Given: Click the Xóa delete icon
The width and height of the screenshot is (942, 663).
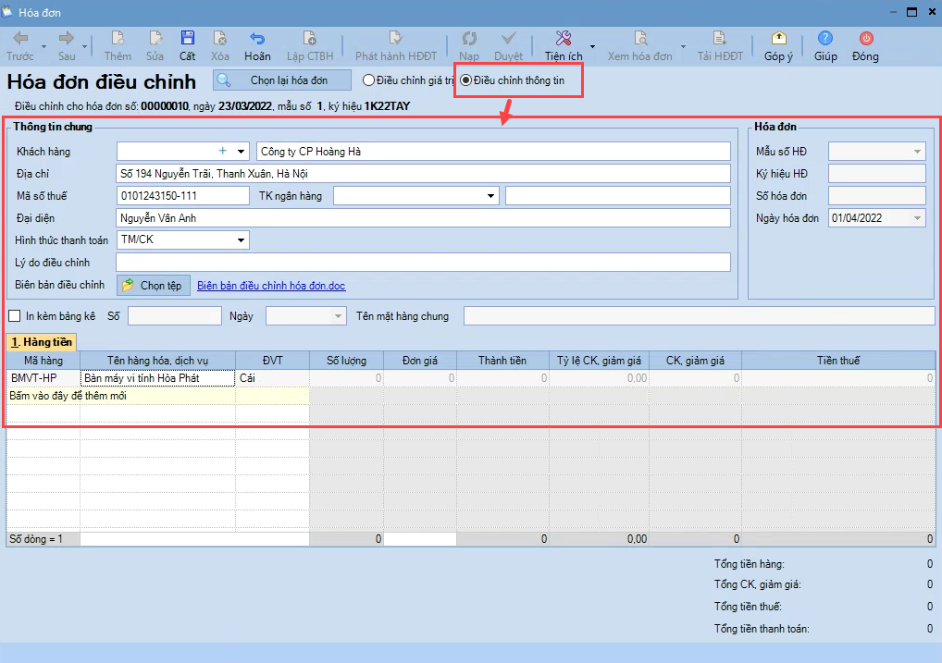Looking at the screenshot, I should pyautogui.click(x=220, y=46).
